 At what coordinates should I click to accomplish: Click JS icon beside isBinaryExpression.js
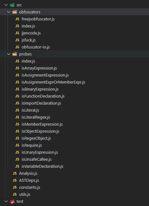click(x=17, y=89)
